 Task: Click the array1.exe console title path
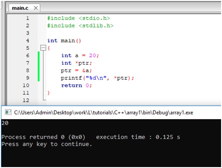pyautogui.click(x=104, y=113)
